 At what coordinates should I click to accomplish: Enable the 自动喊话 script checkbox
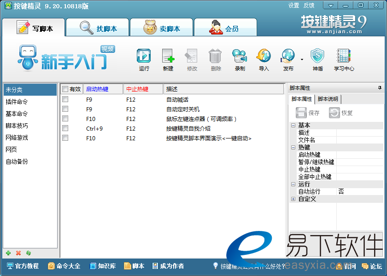point(65,99)
